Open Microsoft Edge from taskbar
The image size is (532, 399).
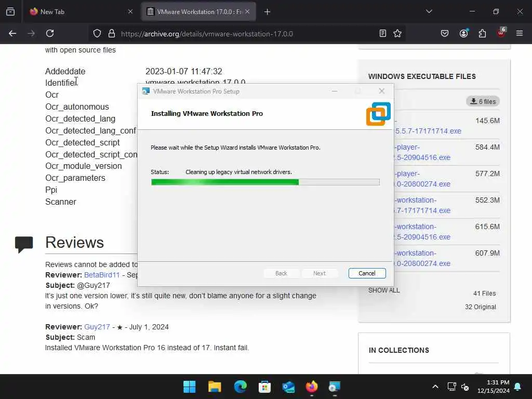(x=240, y=387)
